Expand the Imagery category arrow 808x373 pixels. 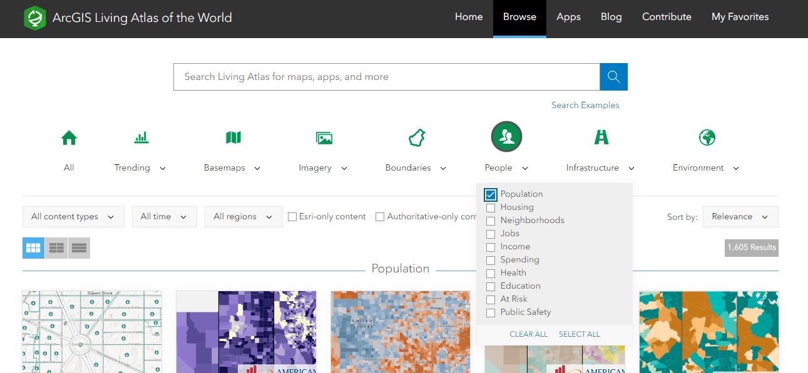[x=344, y=168]
